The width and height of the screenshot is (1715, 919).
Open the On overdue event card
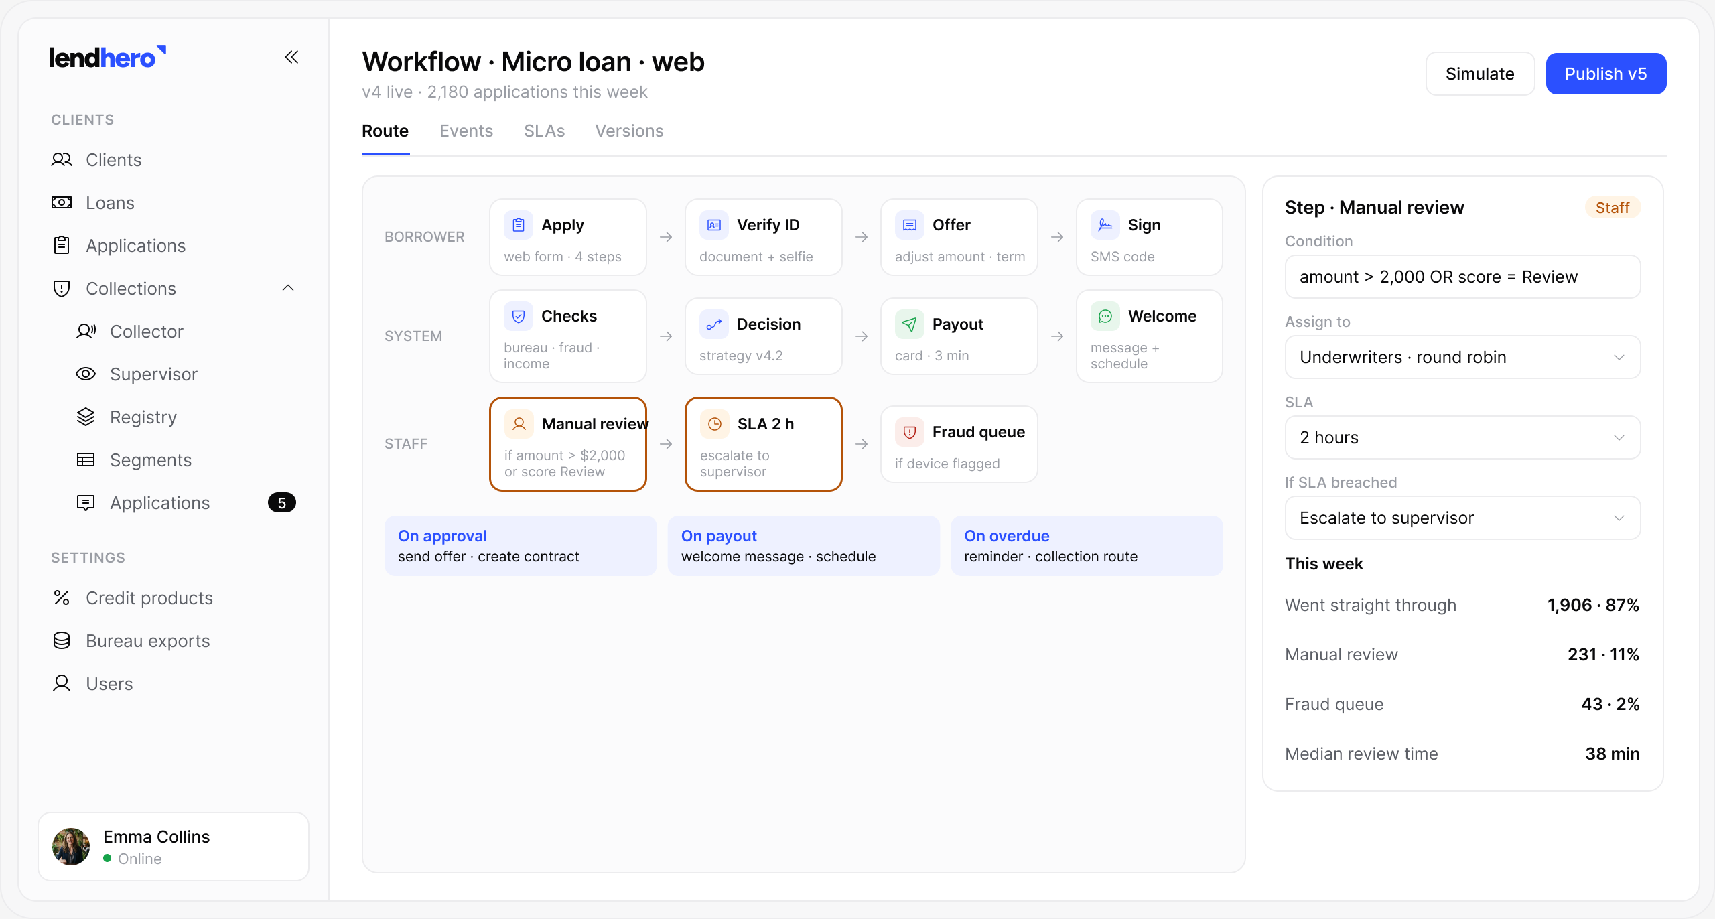pyautogui.click(x=1087, y=545)
